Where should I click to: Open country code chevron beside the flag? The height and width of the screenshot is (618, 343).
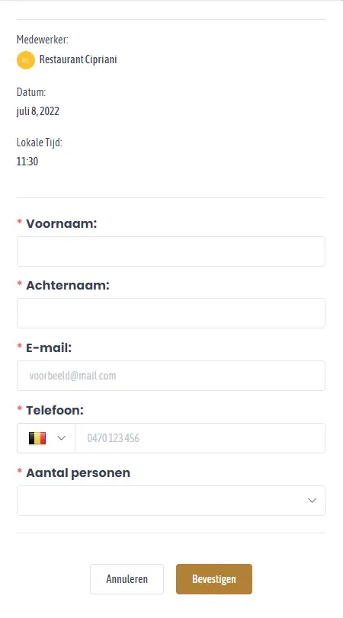click(61, 438)
